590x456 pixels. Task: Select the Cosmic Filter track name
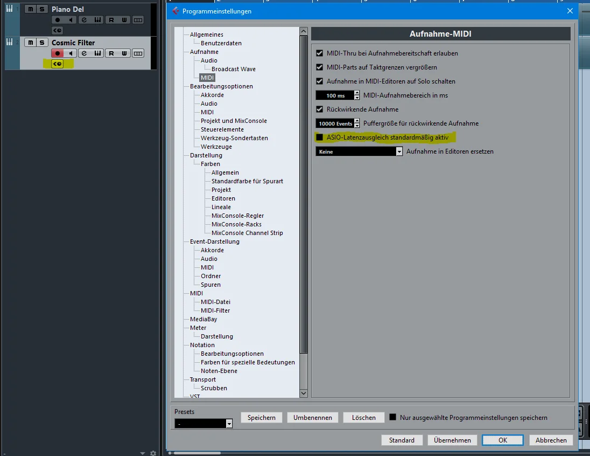coord(73,43)
